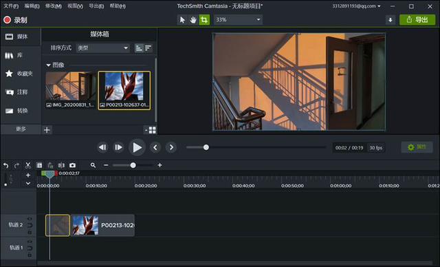Click the undo arrow icon
This screenshot has height=267, width=440.
(x=5, y=165)
